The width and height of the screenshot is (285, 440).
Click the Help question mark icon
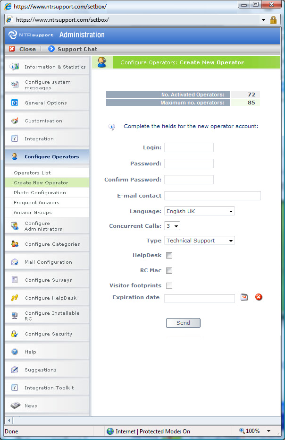[x=15, y=352]
